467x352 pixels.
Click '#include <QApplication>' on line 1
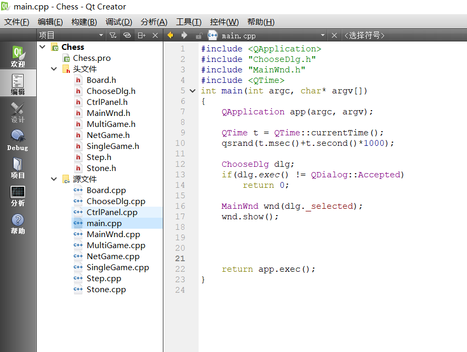click(261, 49)
